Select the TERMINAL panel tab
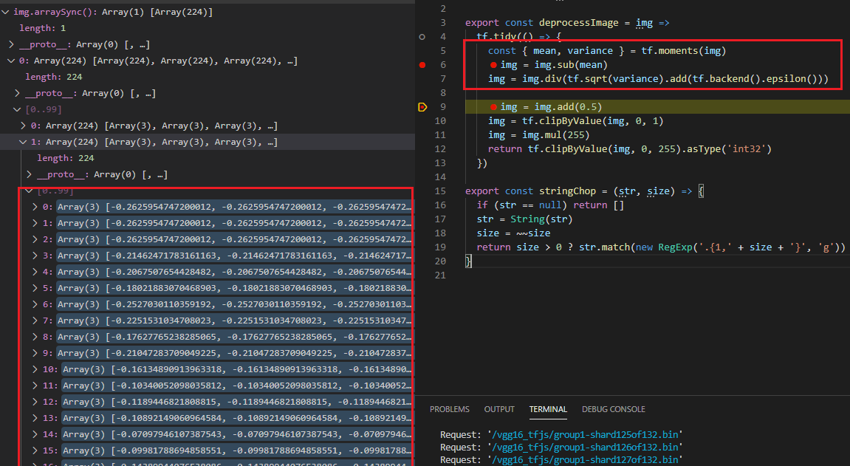This screenshot has width=850, height=466. coord(548,410)
